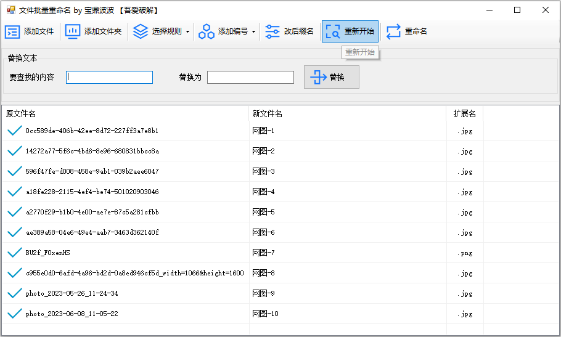
Task: Click the 选择规则 layers icon
Action: point(141,31)
